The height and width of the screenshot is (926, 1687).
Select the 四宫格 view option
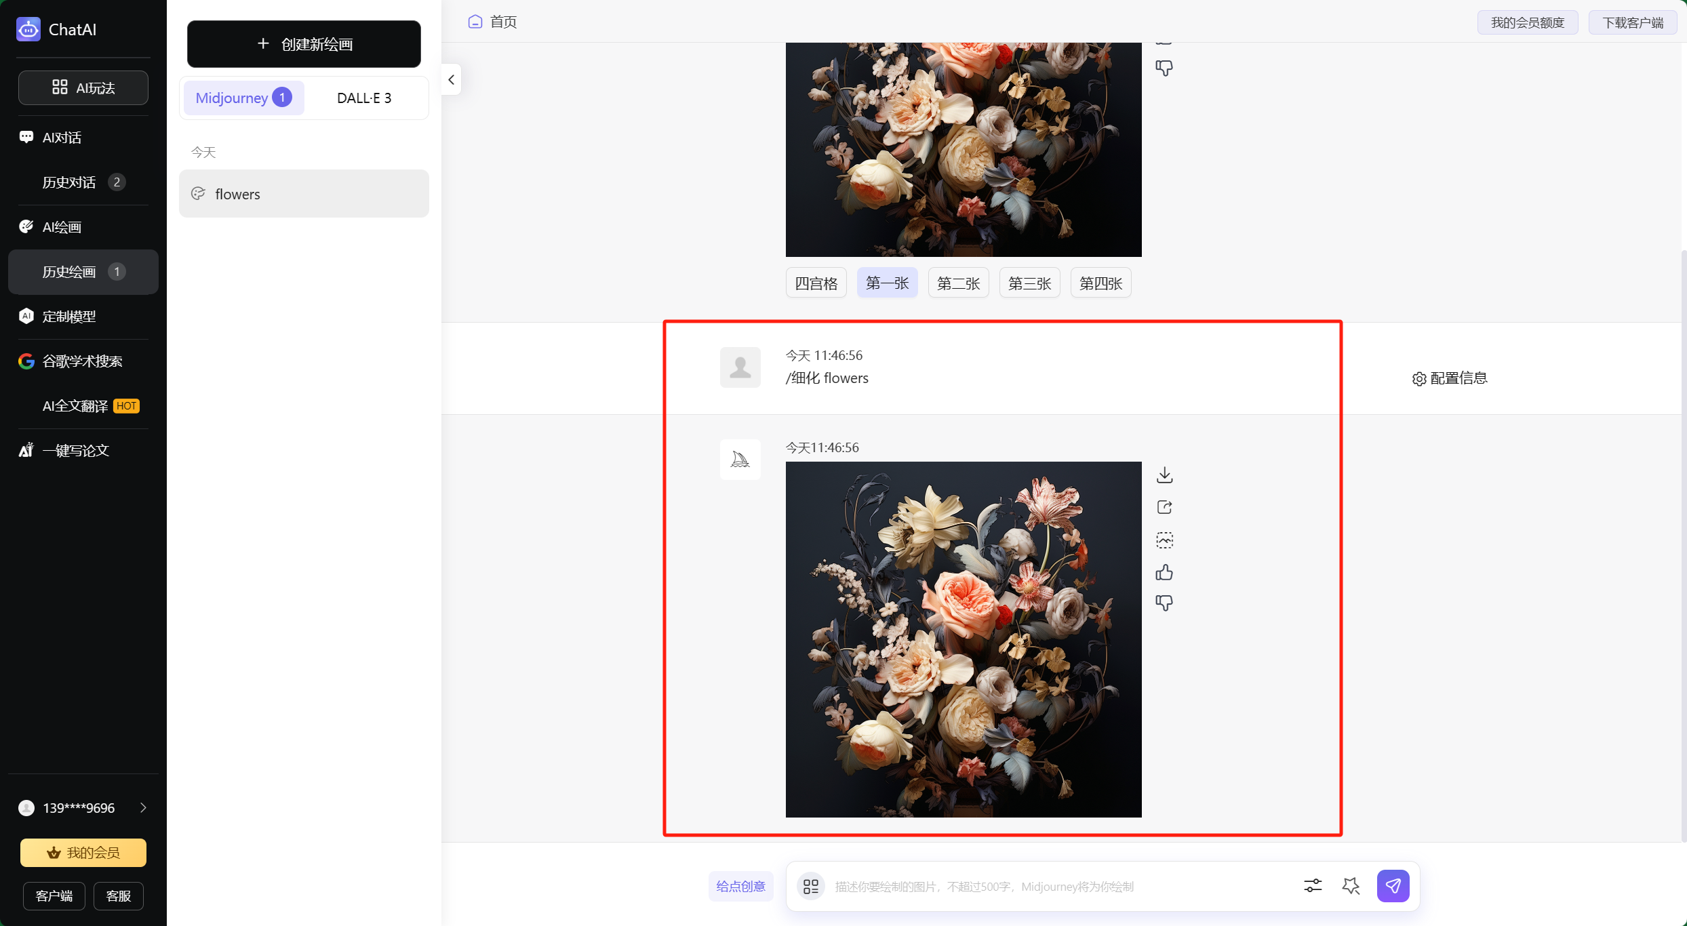816,283
